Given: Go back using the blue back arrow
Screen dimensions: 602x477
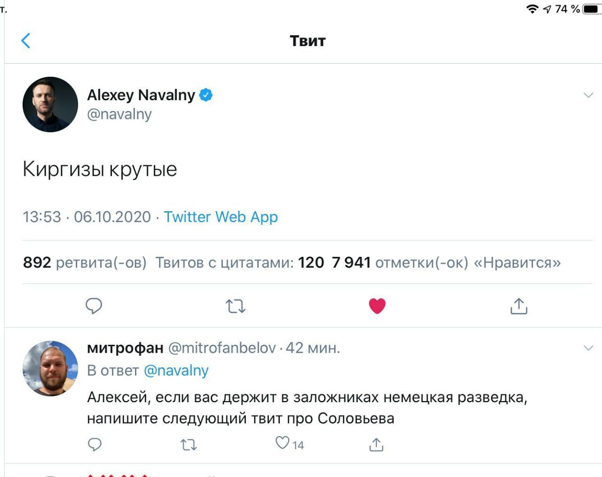Looking at the screenshot, I should 26,41.
